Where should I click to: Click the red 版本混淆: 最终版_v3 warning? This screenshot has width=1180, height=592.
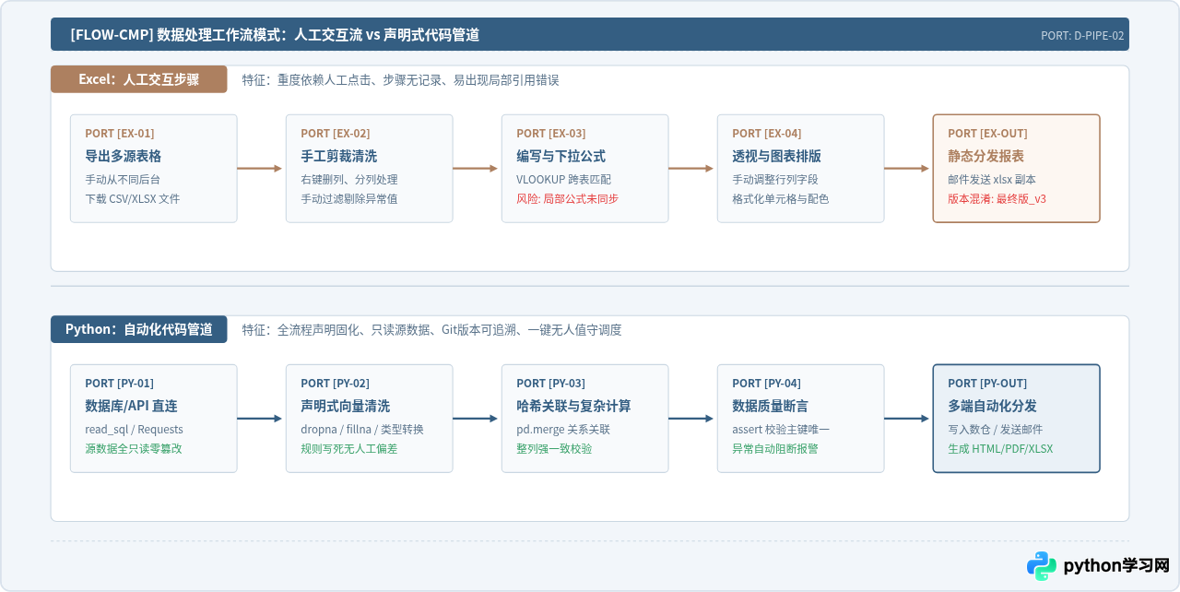[x=997, y=198]
